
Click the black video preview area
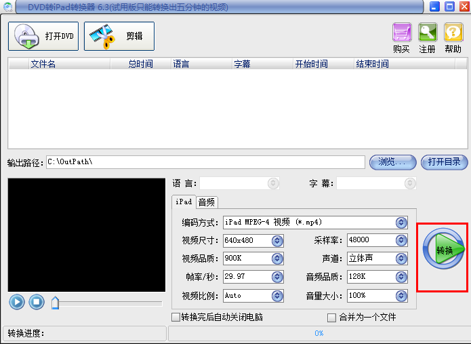(87, 235)
